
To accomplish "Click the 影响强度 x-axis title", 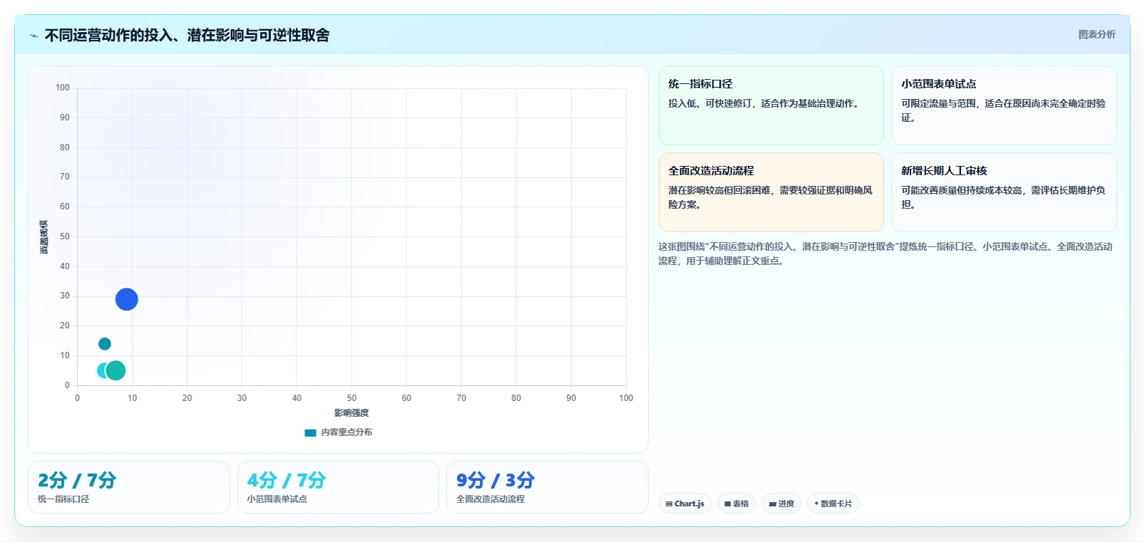I will pyautogui.click(x=351, y=413).
